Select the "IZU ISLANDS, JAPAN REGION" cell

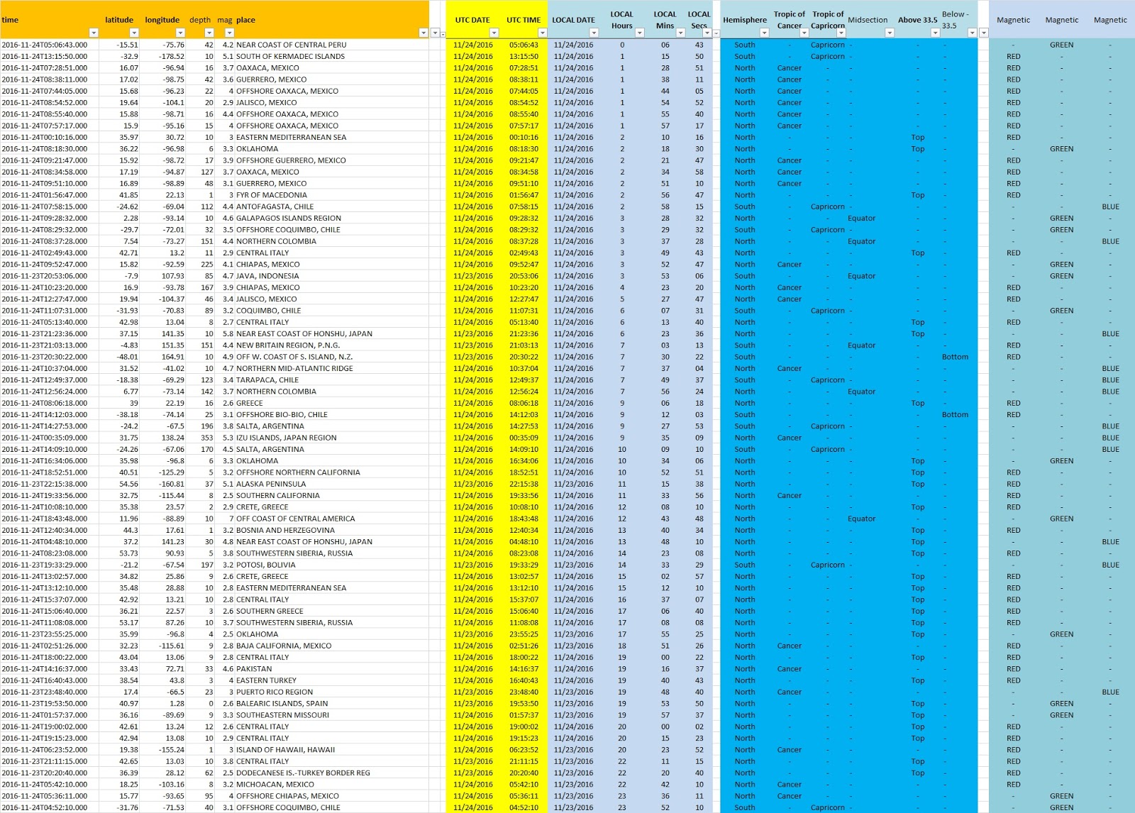point(332,438)
